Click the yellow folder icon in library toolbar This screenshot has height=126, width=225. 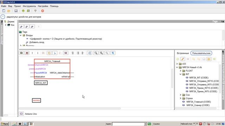[209, 59]
